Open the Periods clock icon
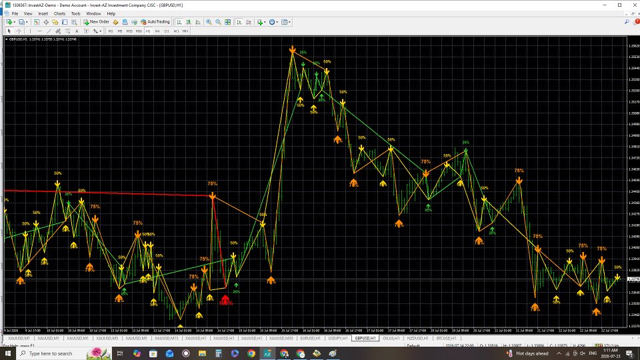This screenshot has height=360, width=640. pos(272,22)
